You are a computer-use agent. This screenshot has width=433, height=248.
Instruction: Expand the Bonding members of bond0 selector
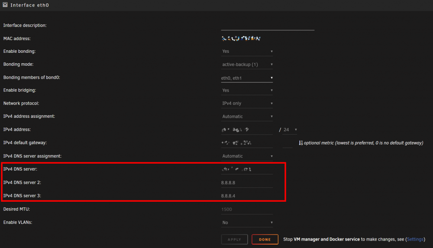tap(247, 78)
